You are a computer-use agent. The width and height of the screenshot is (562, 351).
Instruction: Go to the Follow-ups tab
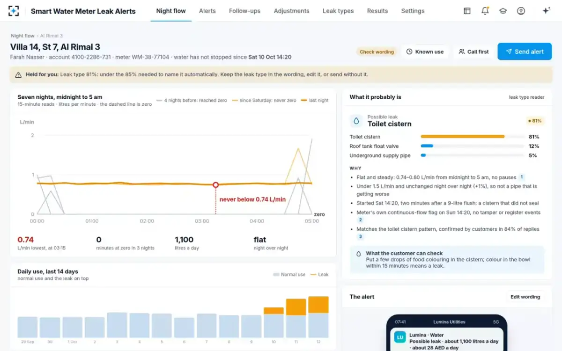pyautogui.click(x=244, y=11)
